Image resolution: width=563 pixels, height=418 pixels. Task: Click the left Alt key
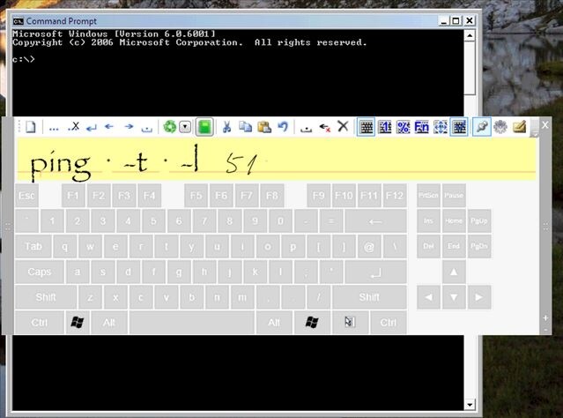(x=109, y=323)
